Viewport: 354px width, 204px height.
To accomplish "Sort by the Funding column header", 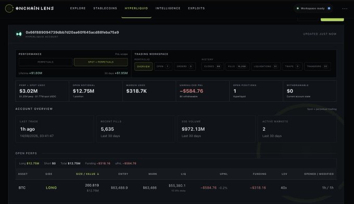I will click(x=259, y=174).
